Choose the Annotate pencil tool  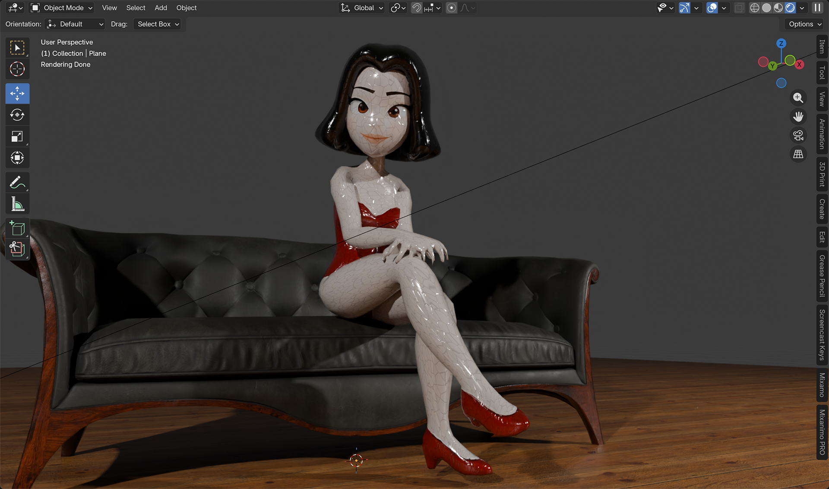[17, 182]
